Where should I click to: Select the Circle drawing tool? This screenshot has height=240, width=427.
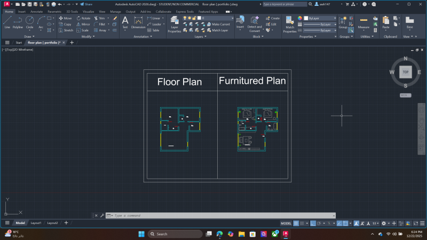(x=29, y=21)
